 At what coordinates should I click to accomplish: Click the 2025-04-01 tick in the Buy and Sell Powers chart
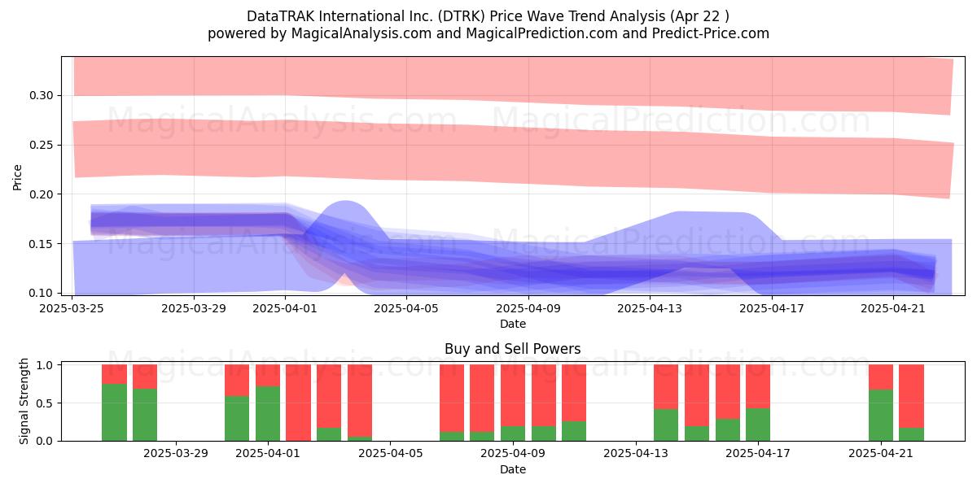pos(268,454)
